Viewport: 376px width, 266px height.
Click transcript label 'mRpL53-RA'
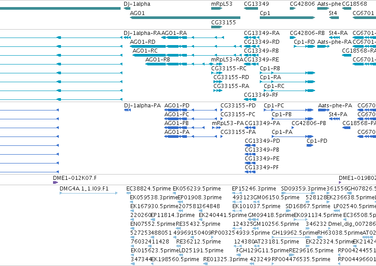pyautogui.click(x=227, y=60)
